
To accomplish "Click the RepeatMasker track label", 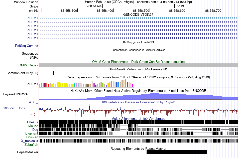I will point(28,152).
